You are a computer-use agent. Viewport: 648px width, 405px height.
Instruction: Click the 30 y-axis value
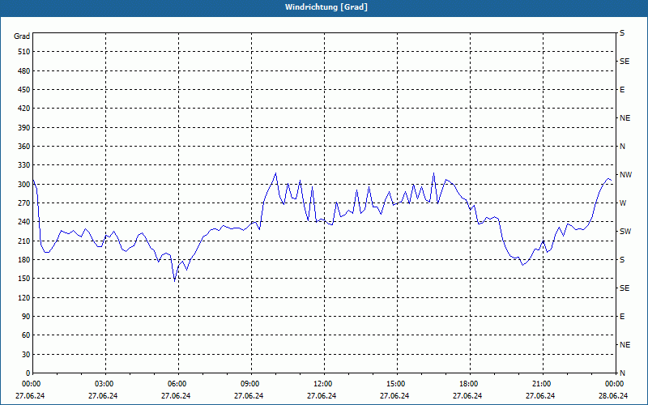pos(26,354)
